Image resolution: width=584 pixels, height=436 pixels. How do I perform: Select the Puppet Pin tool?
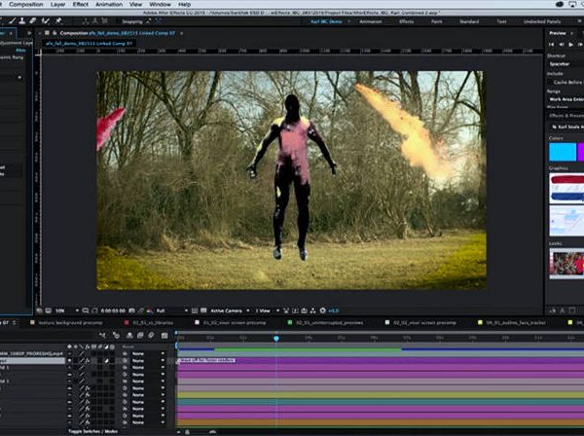coord(58,20)
